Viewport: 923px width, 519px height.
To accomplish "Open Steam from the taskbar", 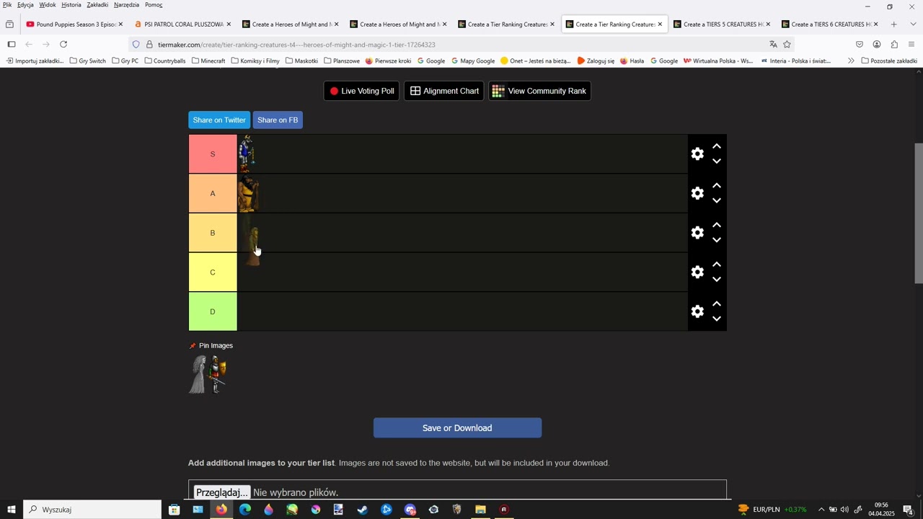I will [363, 510].
